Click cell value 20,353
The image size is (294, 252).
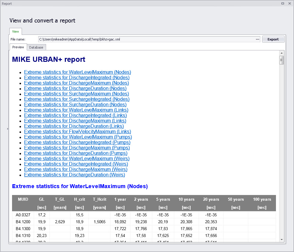coord(211,222)
